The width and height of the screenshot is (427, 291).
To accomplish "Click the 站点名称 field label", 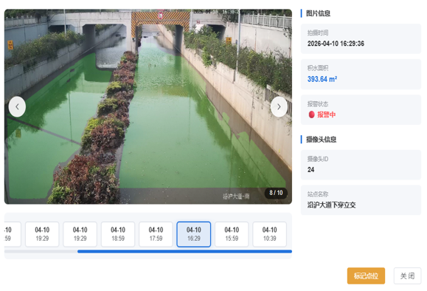I will coord(318,194).
